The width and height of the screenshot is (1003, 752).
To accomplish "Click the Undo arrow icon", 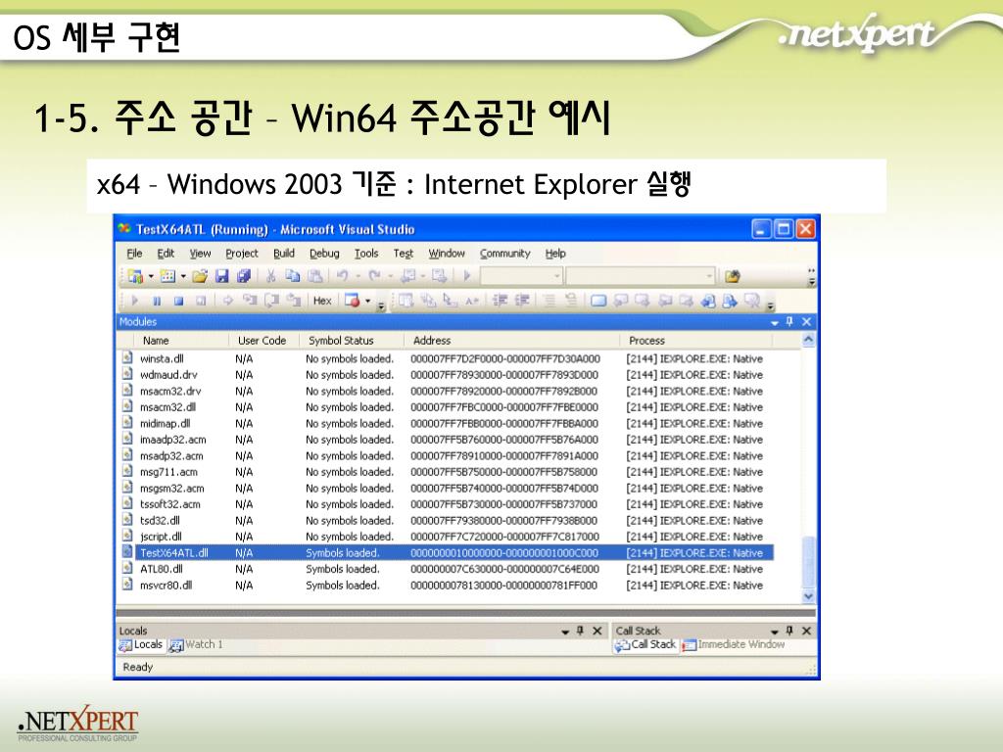I will point(343,276).
